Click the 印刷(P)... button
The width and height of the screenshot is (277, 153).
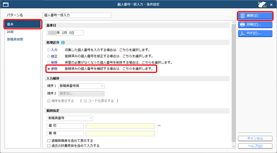(255, 24)
